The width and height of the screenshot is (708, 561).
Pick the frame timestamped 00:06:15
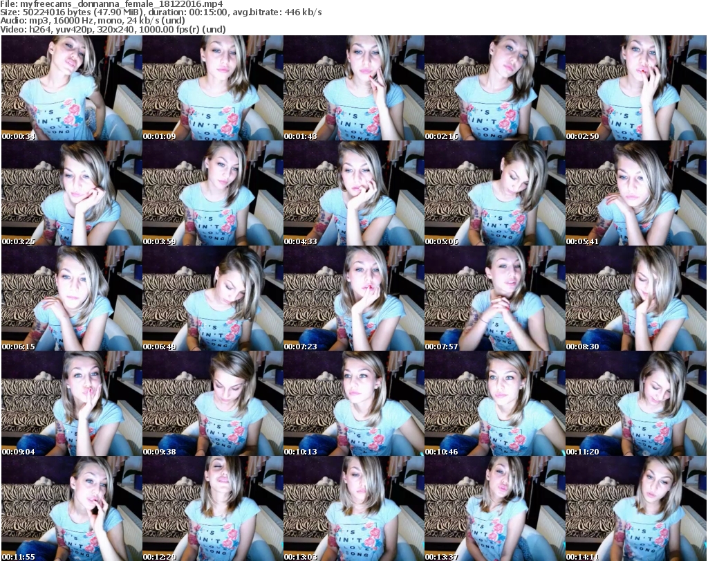pos(71,299)
